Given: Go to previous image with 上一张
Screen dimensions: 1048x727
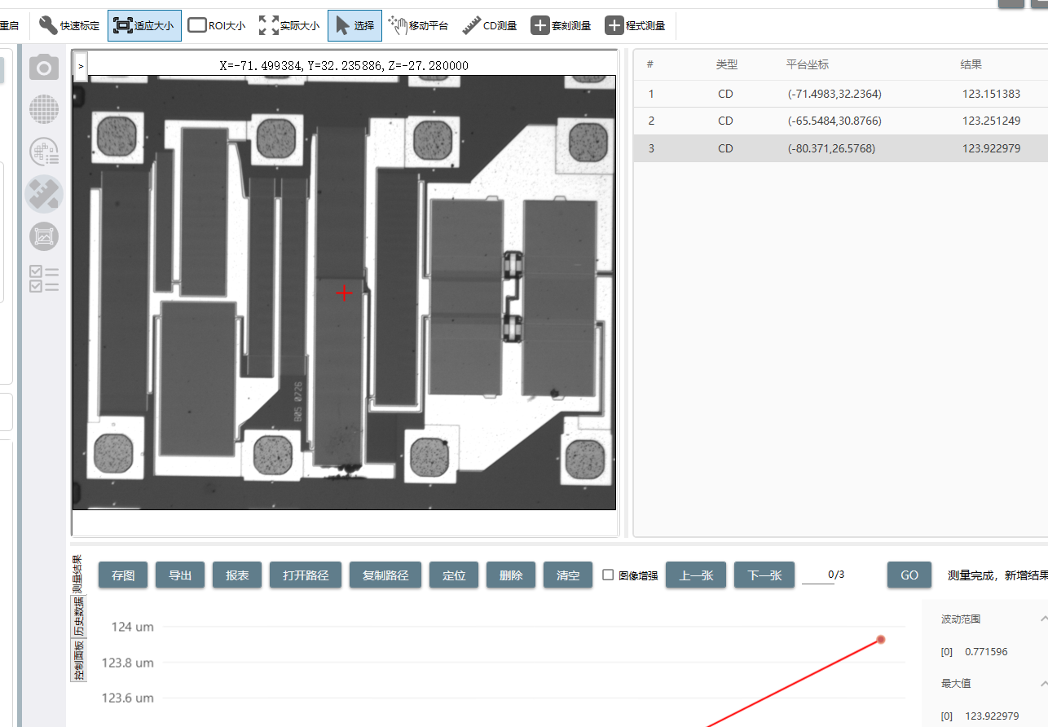Looking at the screenshot, I should [696, 575].
